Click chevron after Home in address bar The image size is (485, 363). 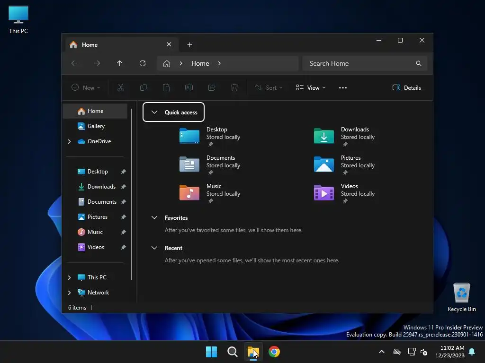click(x=219, y=63)
